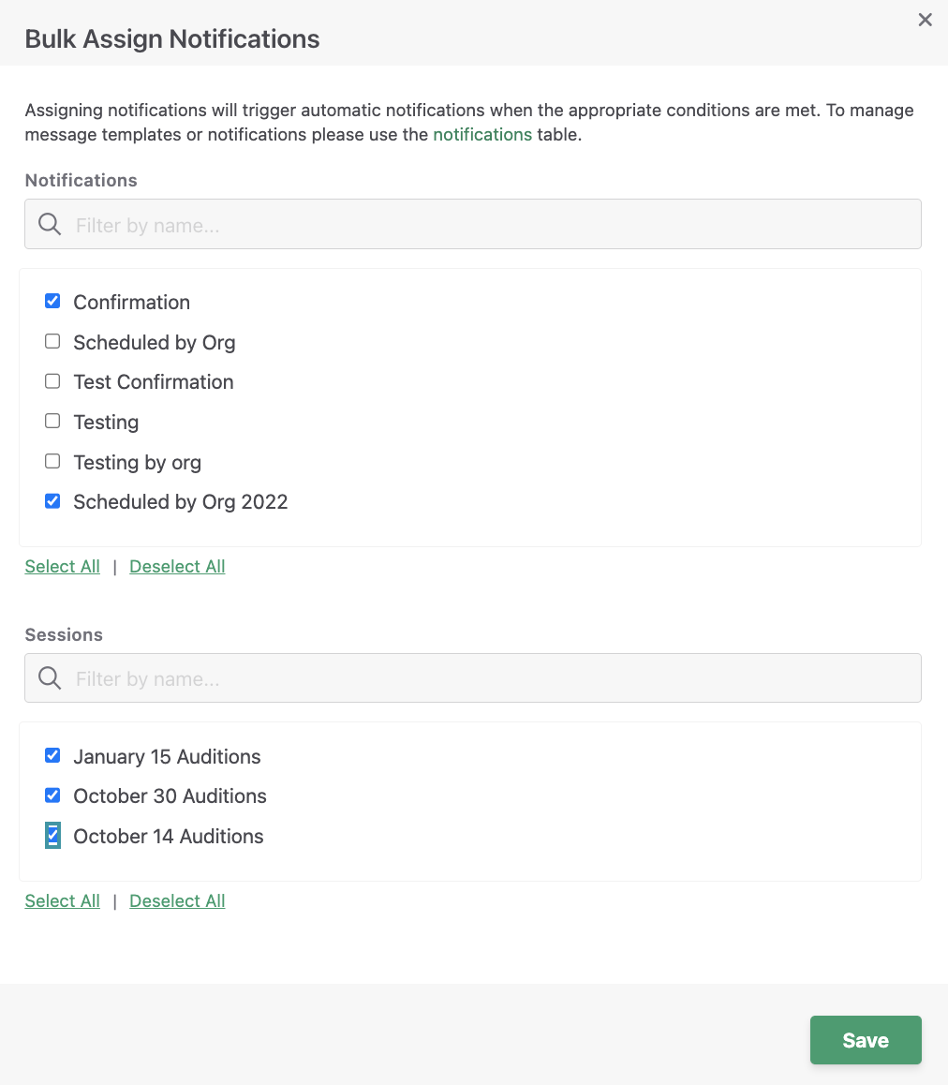948x1085 pixels.
Task: Click the search icon in Notifications filter
Action: coord(49,224)
